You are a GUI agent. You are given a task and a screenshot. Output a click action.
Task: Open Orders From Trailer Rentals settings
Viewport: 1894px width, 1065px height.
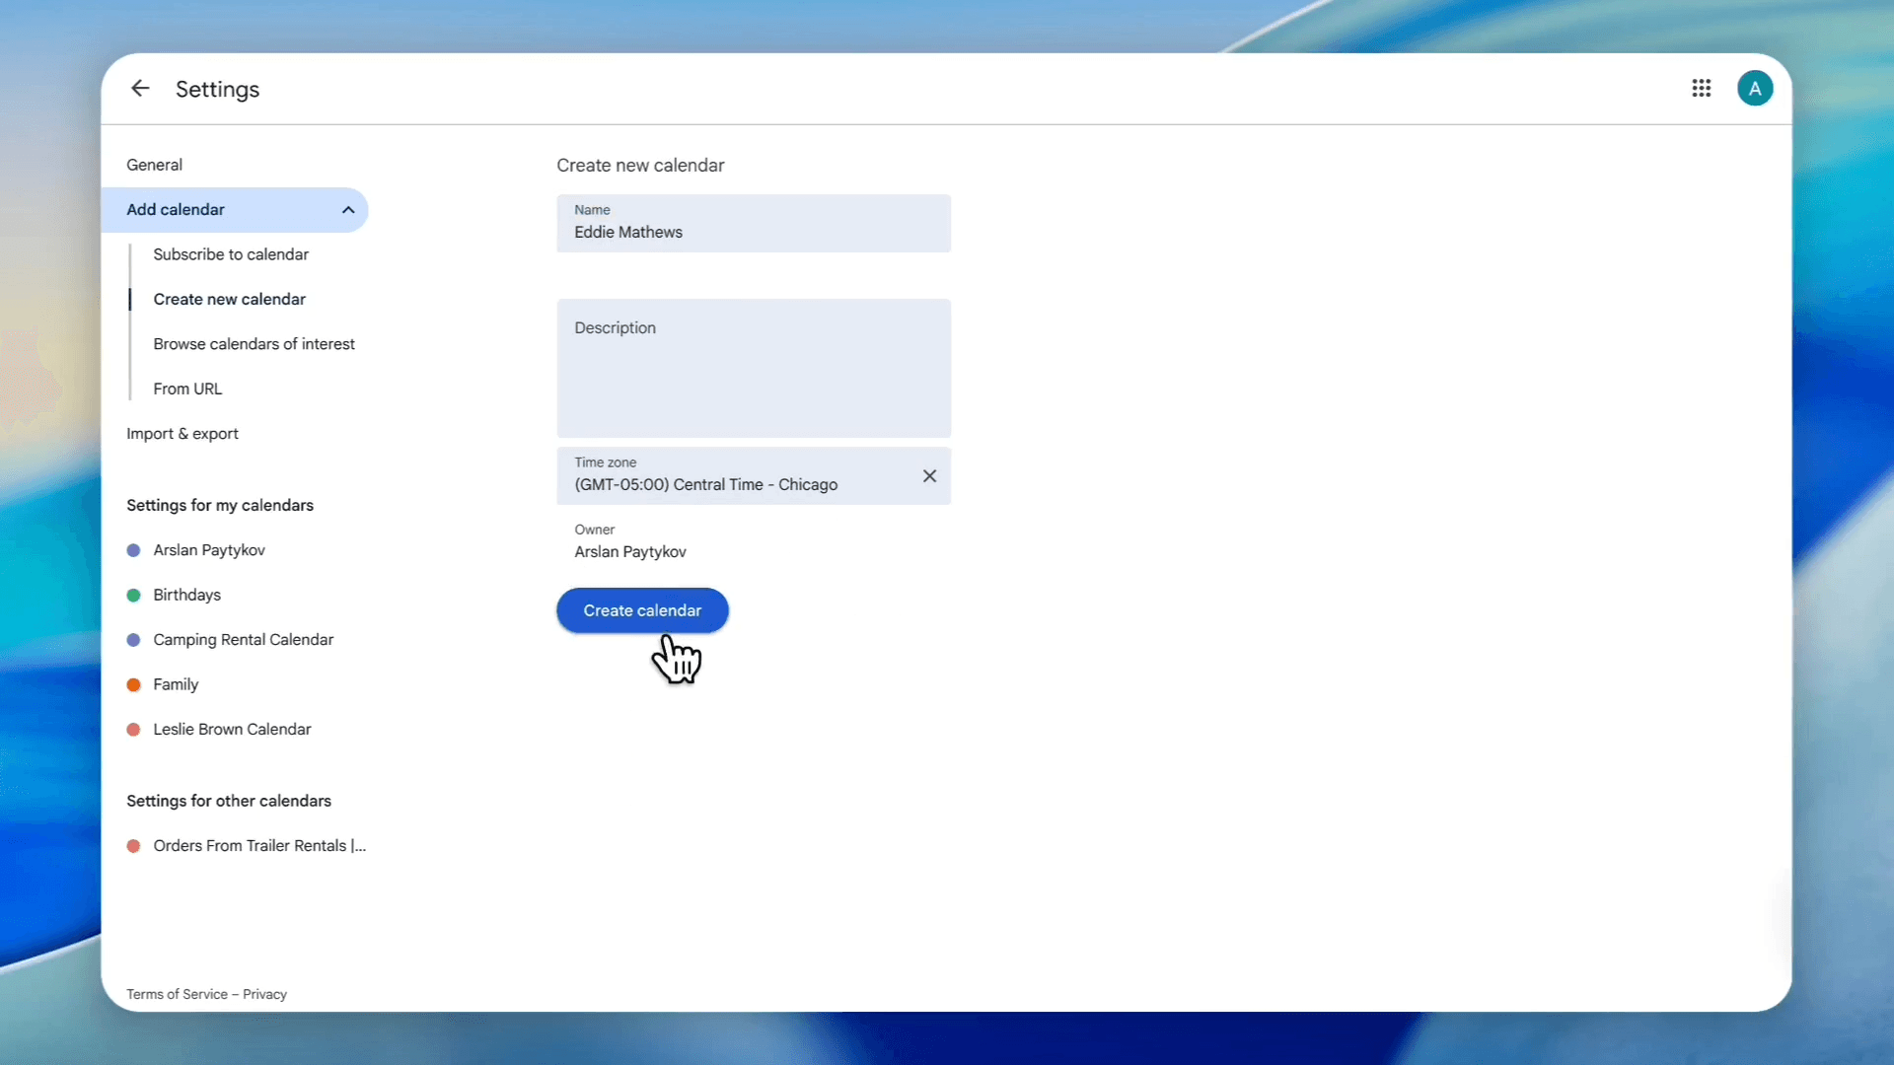click(258, 846)
